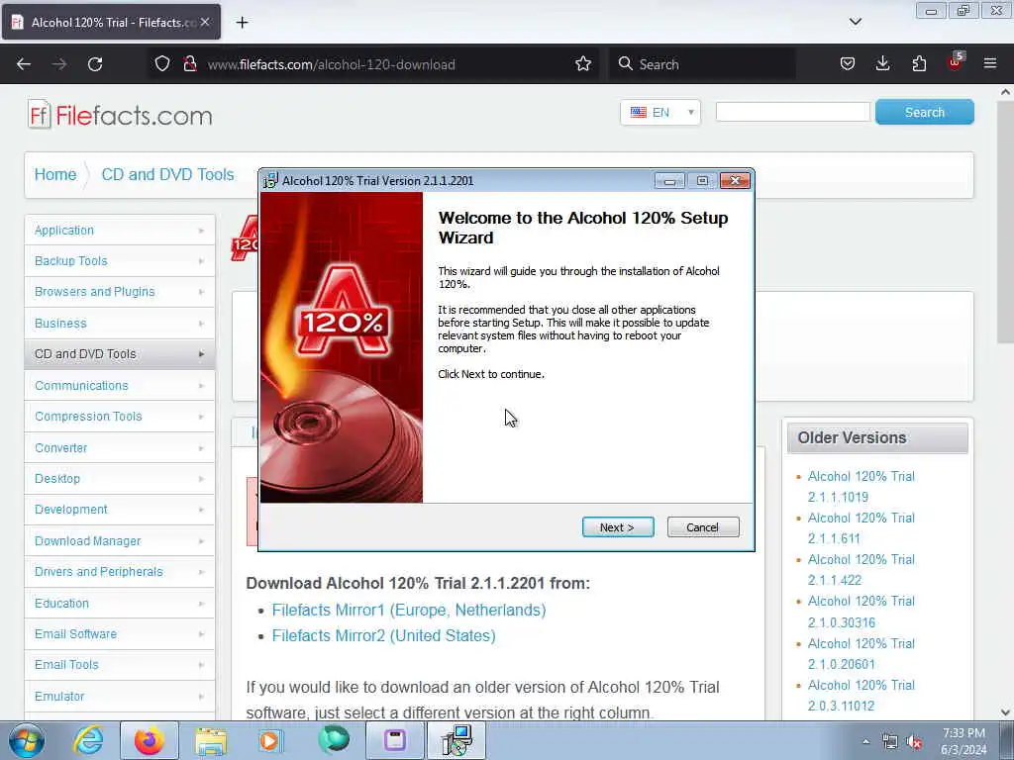Switch to Firefox in the taskbar

(x=150, y=740)
